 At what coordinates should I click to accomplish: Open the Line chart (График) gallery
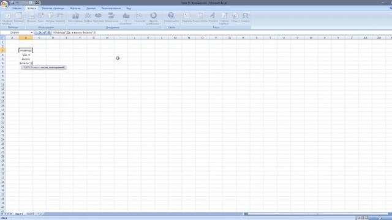[88, 18]
